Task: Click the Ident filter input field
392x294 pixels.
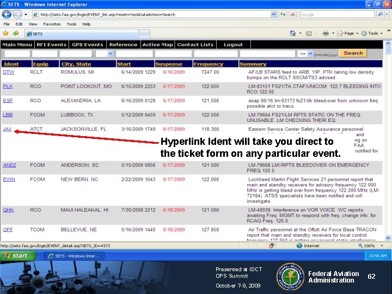Action: click(17, 53)
